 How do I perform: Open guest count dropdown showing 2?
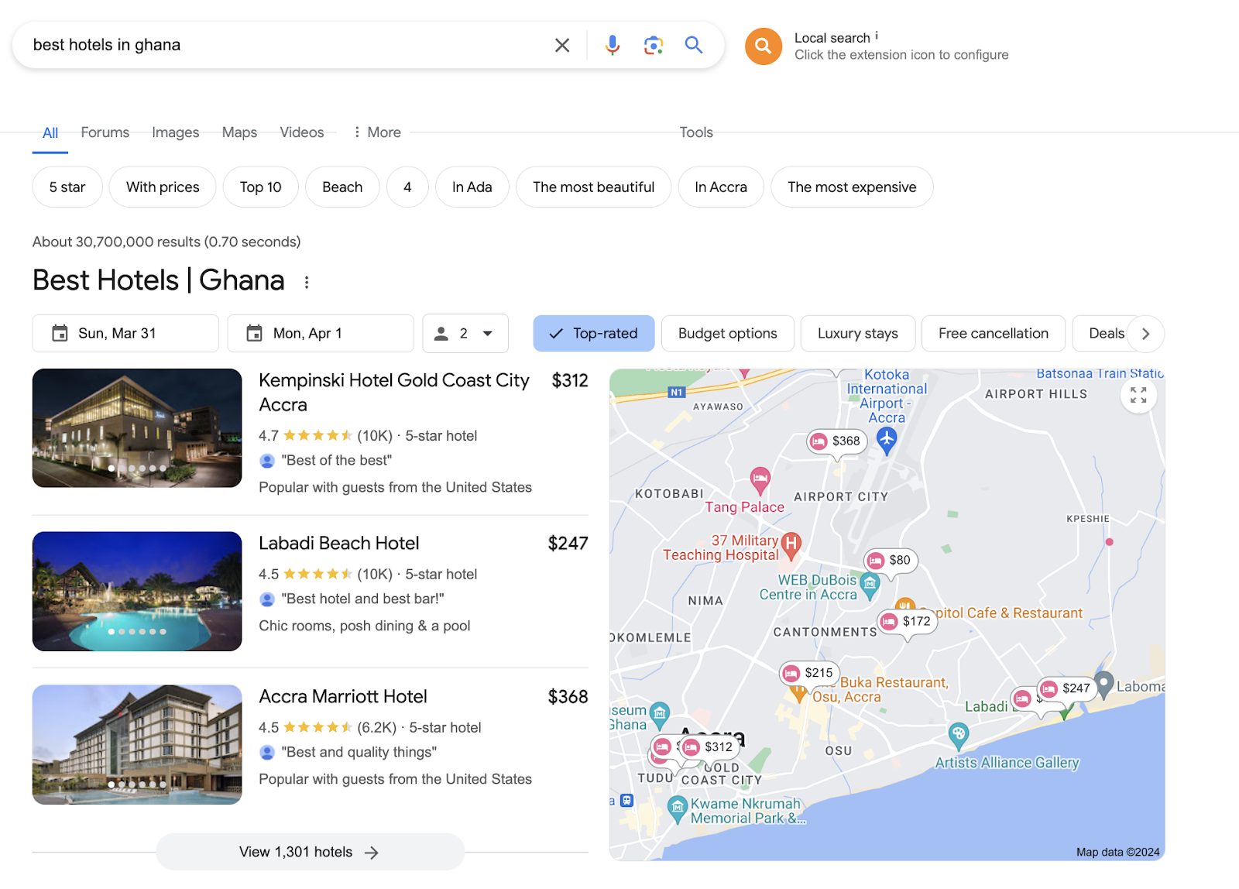[465, 334]
